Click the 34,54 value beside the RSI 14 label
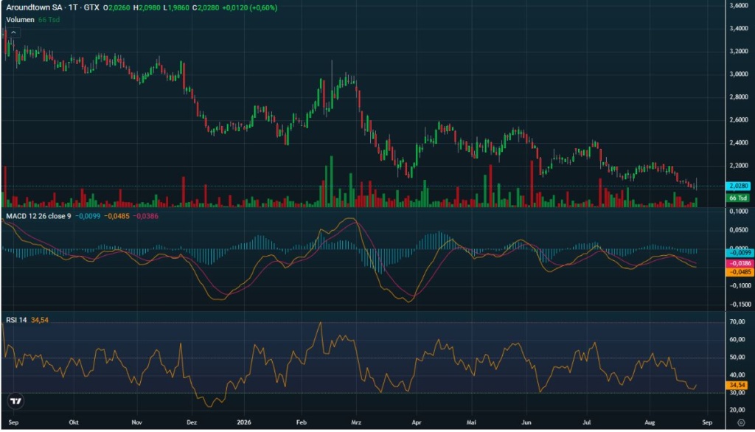 40,320
